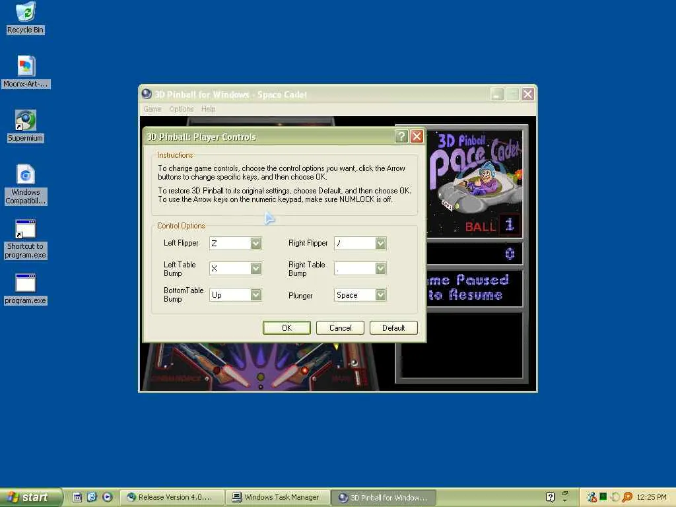The width and height of the screenshot is (676, 507).
Task: Select the Supermium desktop shortcut icon
Action: tap(26, 126)
